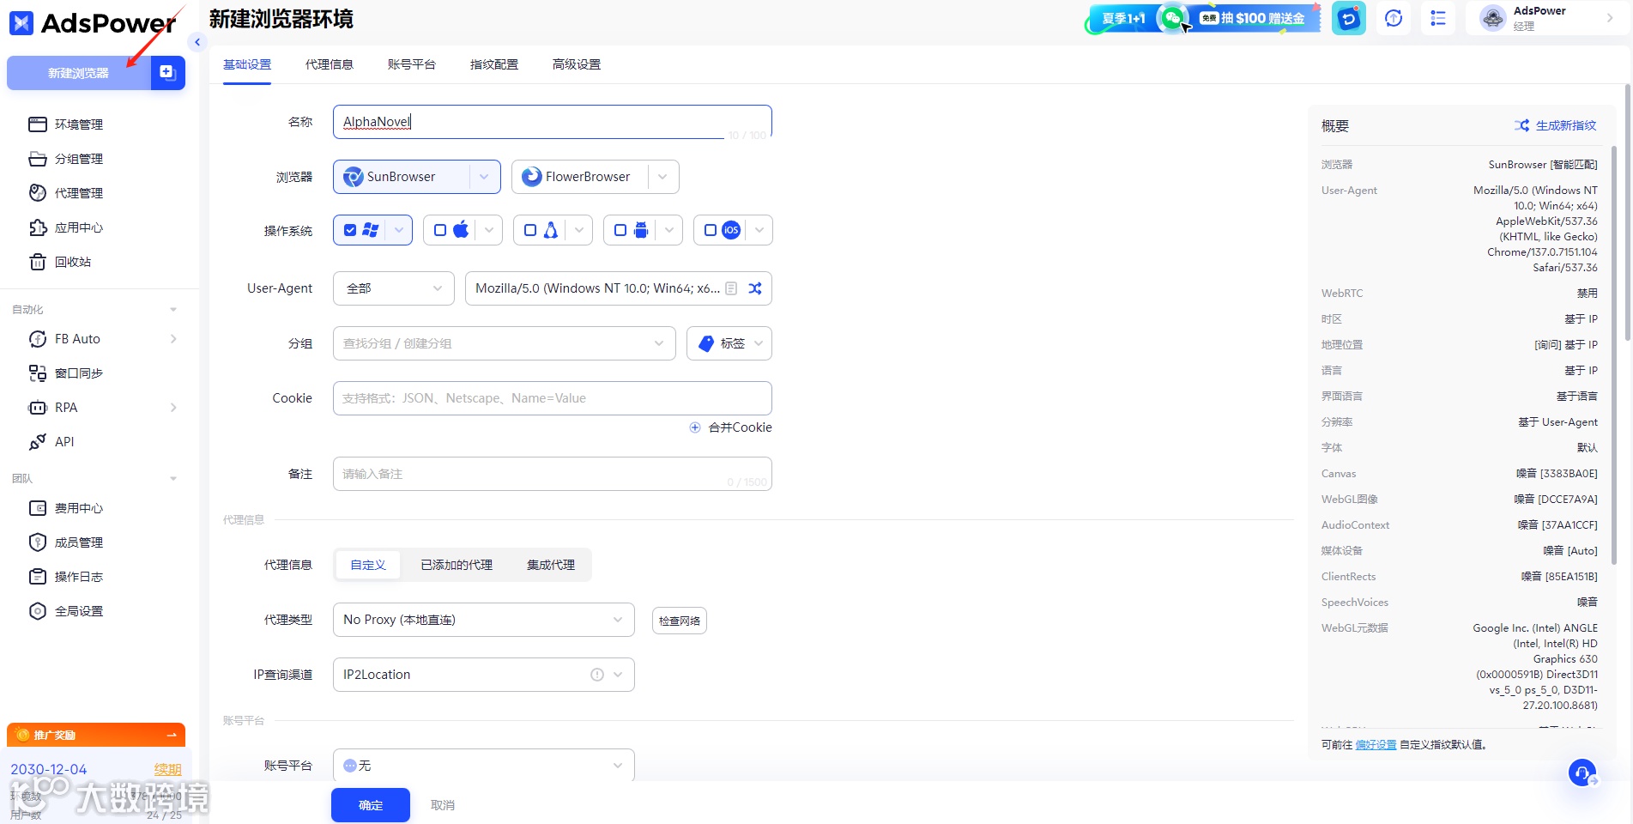Click the 续期 renewal link

(x=168, y=770)
